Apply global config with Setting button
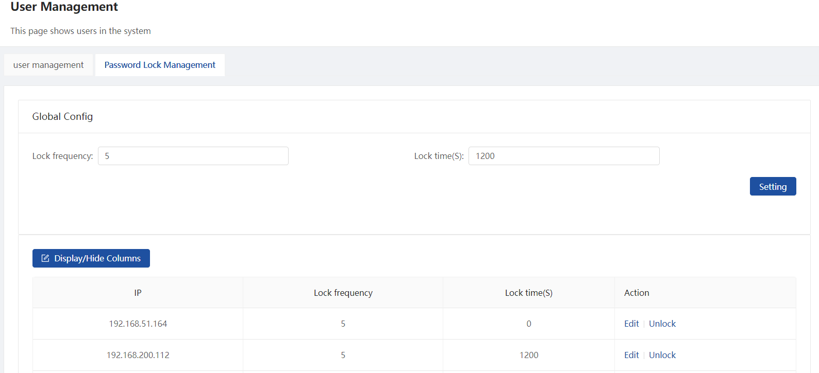The width and height of the screenshot is (819, 373). pos(773,186)
